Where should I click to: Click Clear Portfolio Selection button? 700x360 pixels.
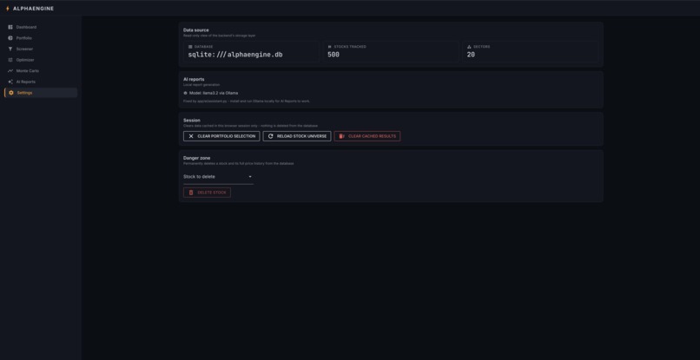[221, 136]
